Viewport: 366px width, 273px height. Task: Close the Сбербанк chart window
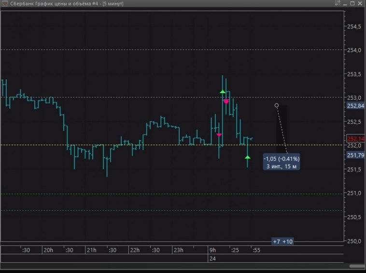(x=360, y=3)
